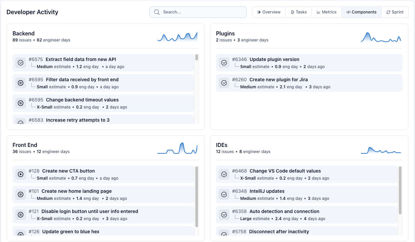Click the check icon beside #6348 IntelliJ updates
The width and height of the screenshot is (415, 242).
pyautogui.click(x=224, y=194)
